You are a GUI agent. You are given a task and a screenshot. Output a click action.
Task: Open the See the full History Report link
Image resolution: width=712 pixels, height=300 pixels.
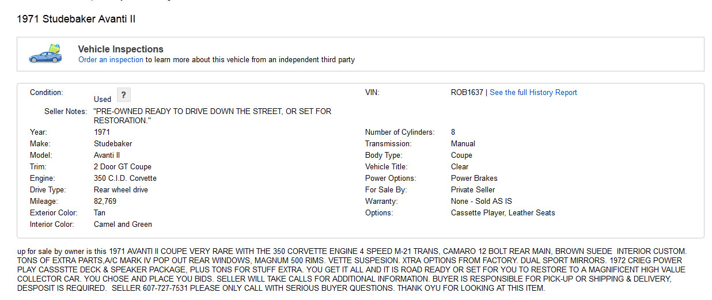pyautogui.click(x=533, y=93)
